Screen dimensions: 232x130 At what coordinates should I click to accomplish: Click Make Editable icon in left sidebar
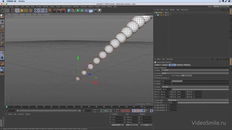point(2,16)
